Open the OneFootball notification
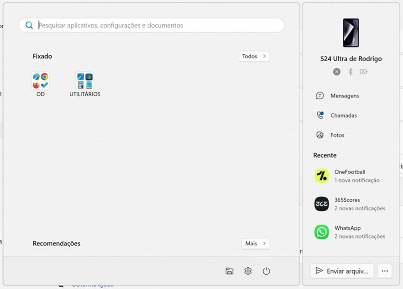The width and height of the screenshot is (403, 289). click(350, 176)
